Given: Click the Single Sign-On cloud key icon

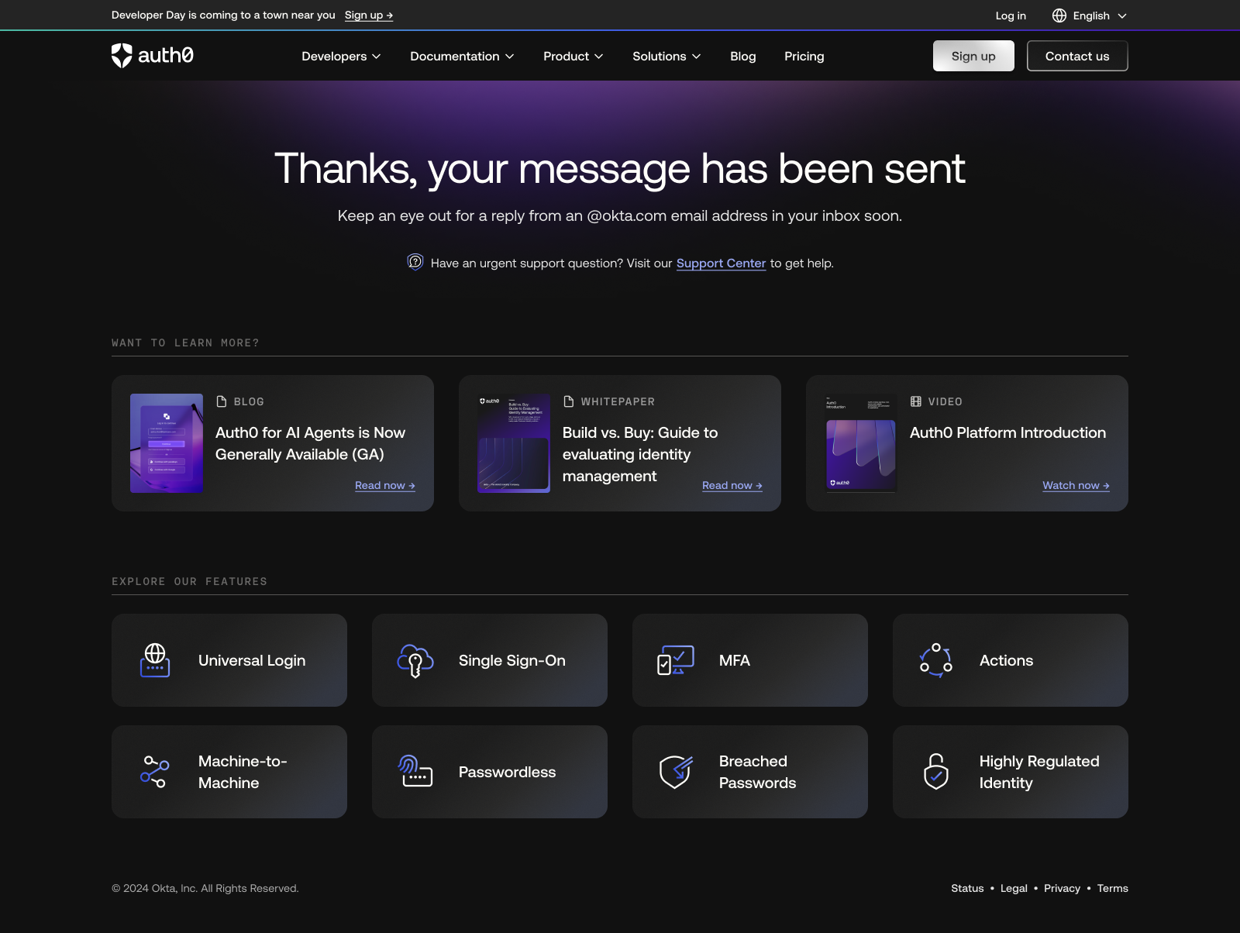Looking at the screenshot, I should pos(415,660).
